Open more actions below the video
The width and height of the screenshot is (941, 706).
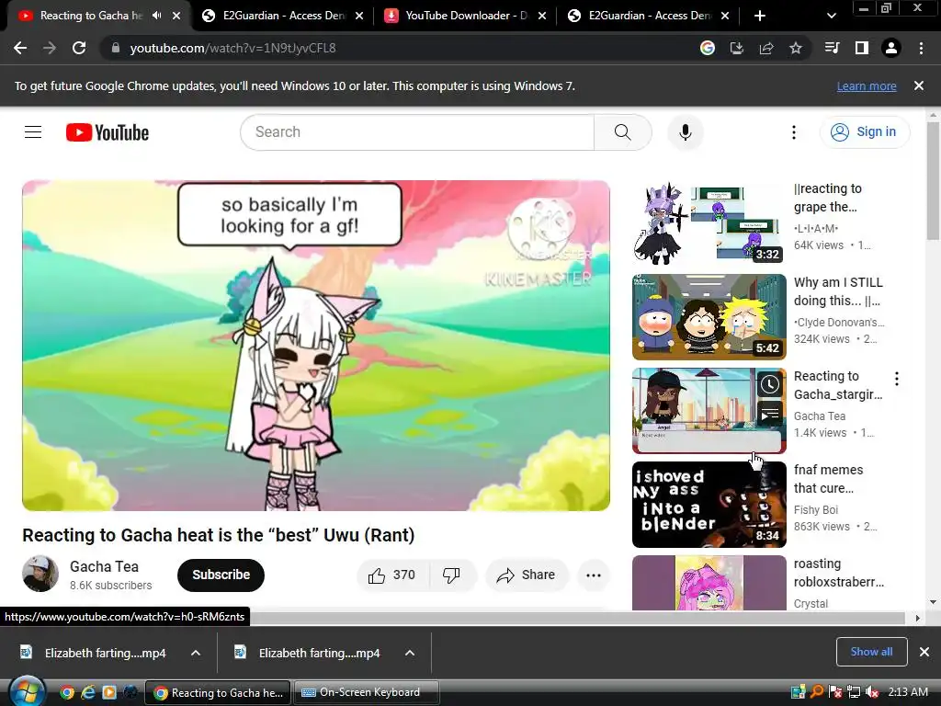pyautogui.click(x=594, y=575)
